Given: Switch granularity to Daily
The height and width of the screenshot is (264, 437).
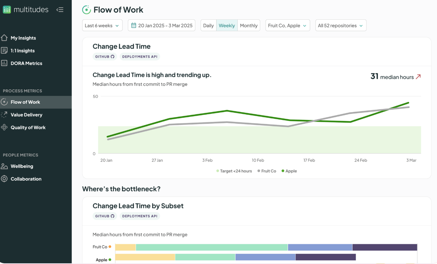Looking at the screenshot, I should [x=208, y=25].
